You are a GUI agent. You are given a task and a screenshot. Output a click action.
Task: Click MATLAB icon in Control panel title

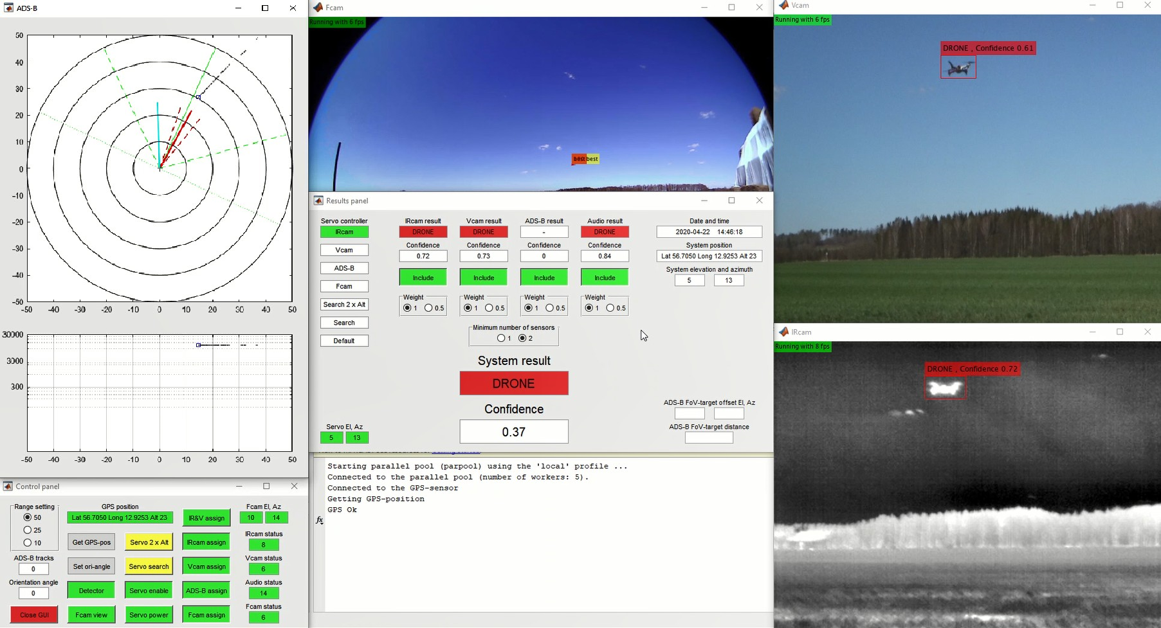8,487
